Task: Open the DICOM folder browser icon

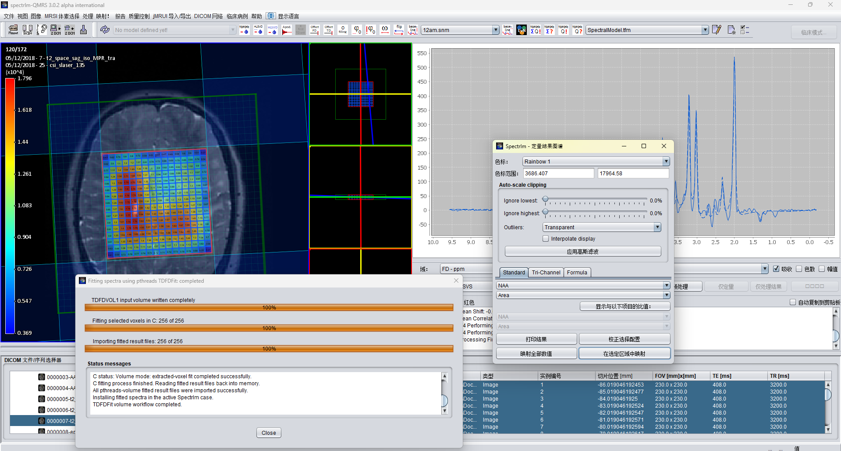Action: coord(28,30)
